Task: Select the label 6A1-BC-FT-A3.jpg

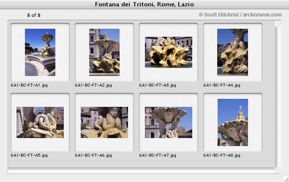Action: coord(158,85)
